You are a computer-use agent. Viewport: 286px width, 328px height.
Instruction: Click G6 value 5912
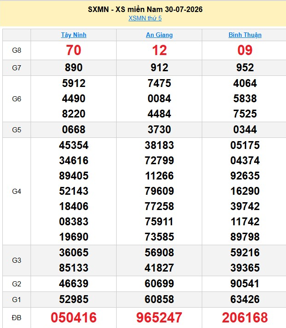[74, 83]
